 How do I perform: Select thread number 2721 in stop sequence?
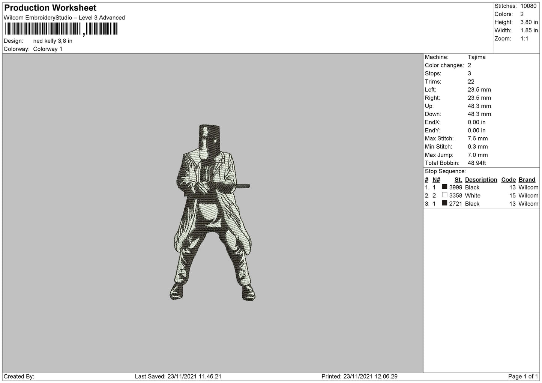tap(456, 204)
